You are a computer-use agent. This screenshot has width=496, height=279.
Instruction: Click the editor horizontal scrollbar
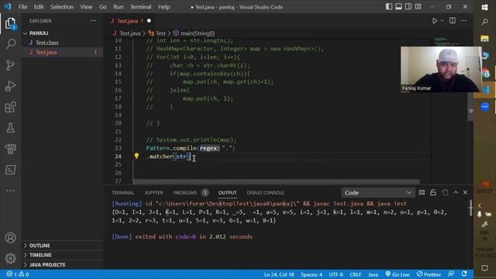tap(276, 182)
